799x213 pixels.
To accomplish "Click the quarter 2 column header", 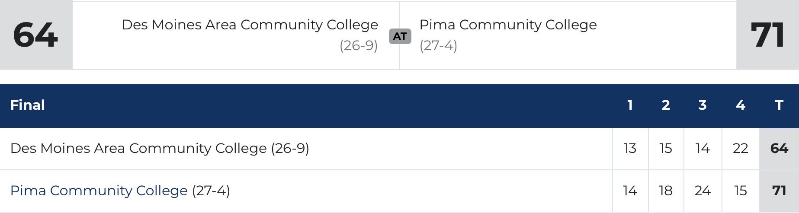I will pos(666,105).
